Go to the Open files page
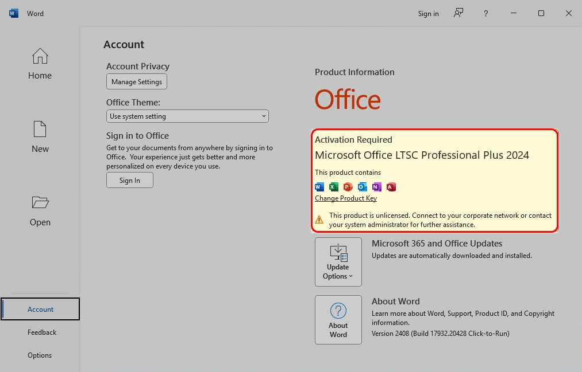Image resolution: width=582 pixels, height=372 pixels. pyautogui.click(x=40, y=211)
